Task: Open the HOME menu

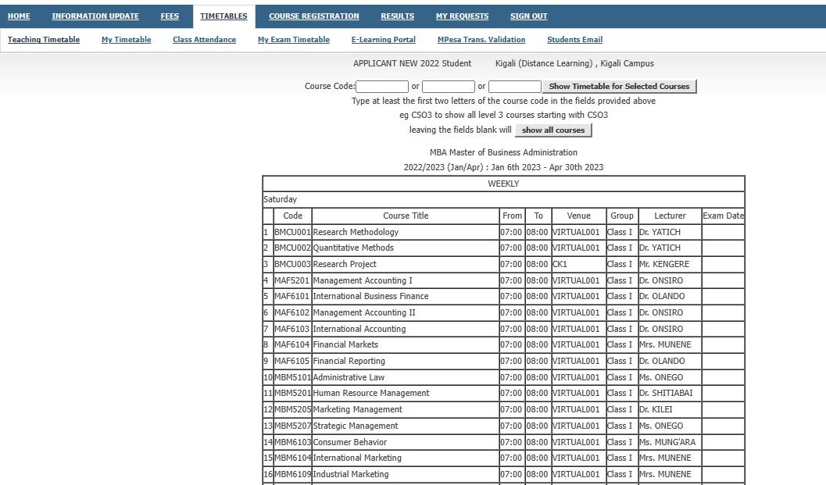Action: pyautogui.click(x=19, y=16)
